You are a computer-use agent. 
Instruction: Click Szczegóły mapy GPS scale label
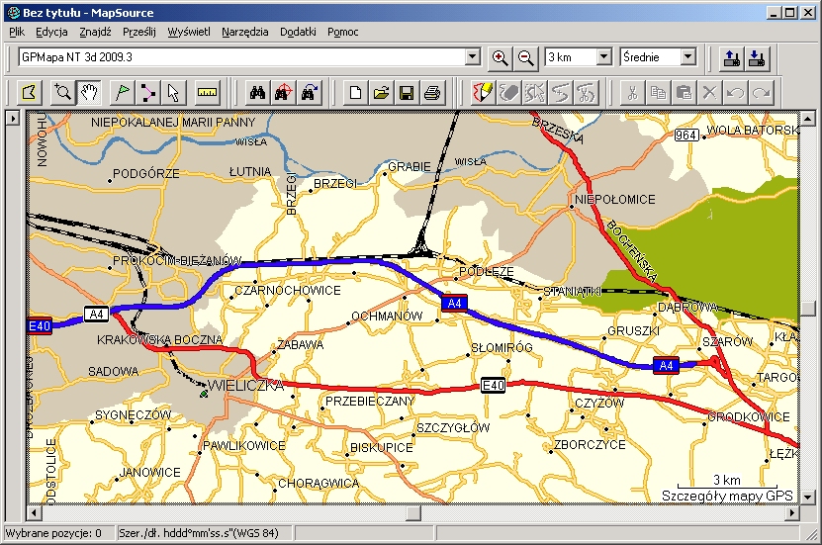[x=727, y=496]
